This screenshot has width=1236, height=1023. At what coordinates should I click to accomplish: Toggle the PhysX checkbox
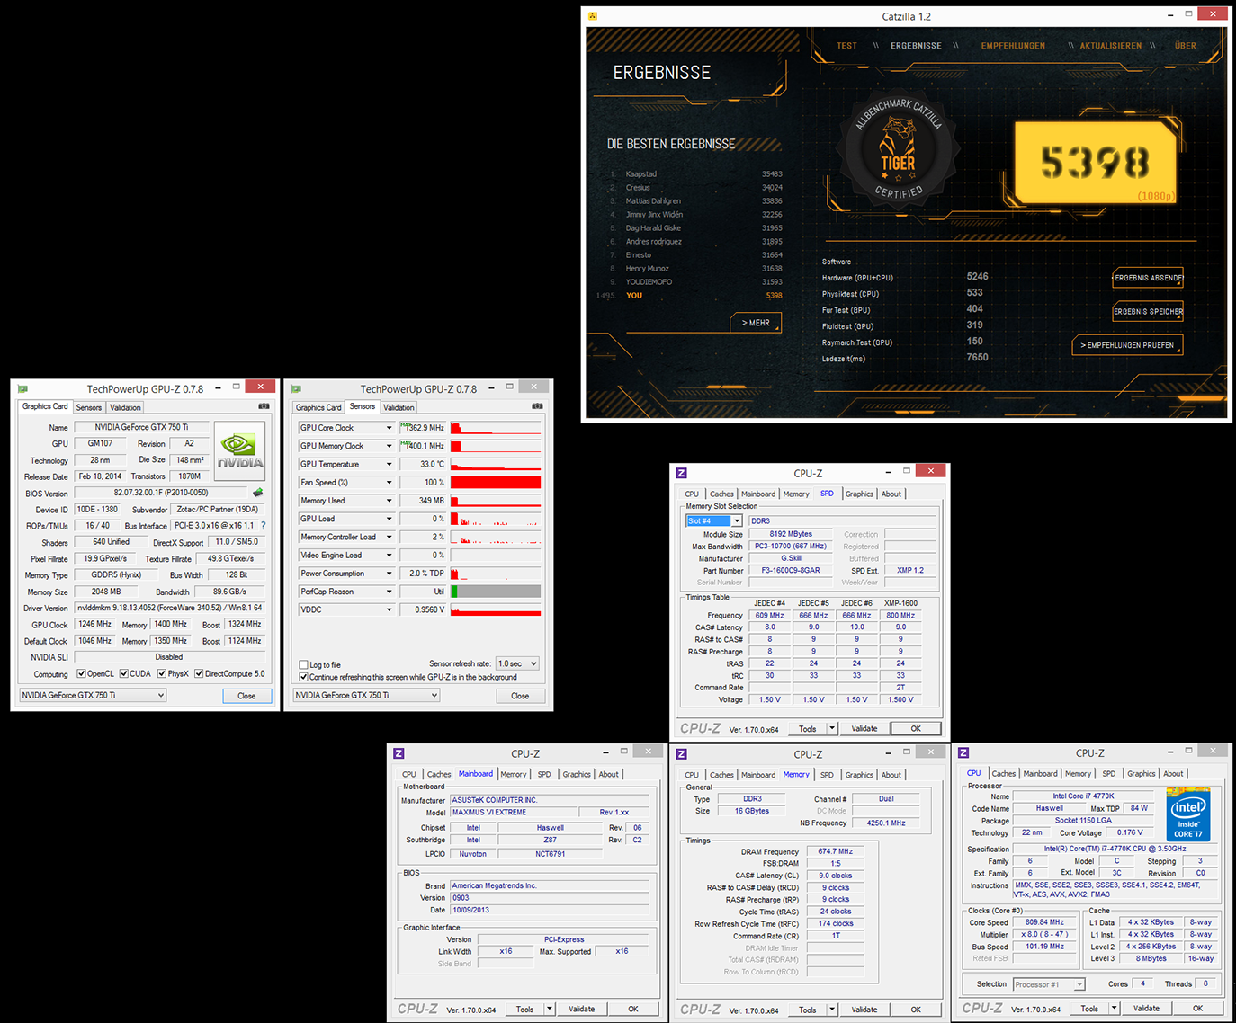click(x=162, y=673)
